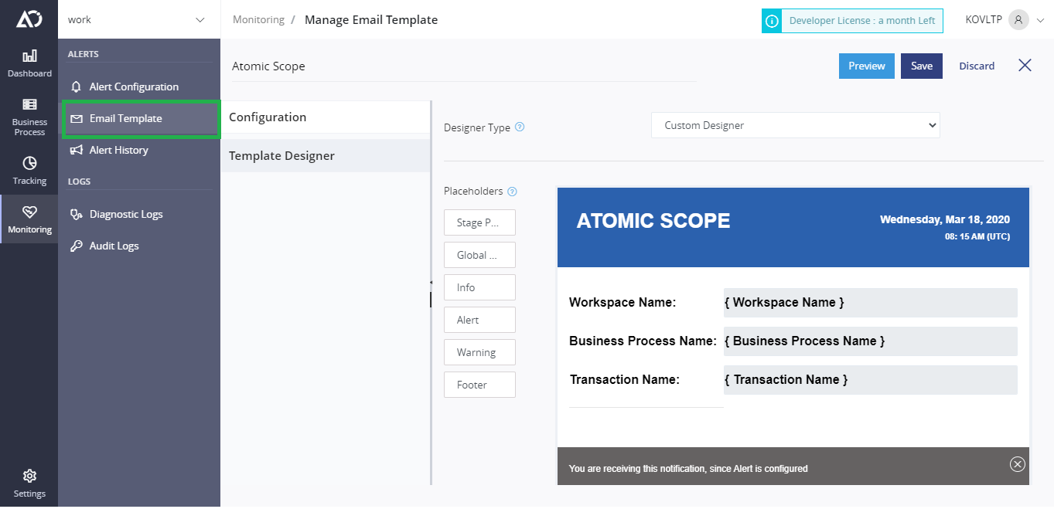
Task: Click the { Business Process Name } field
Action: tap(870, 341)
